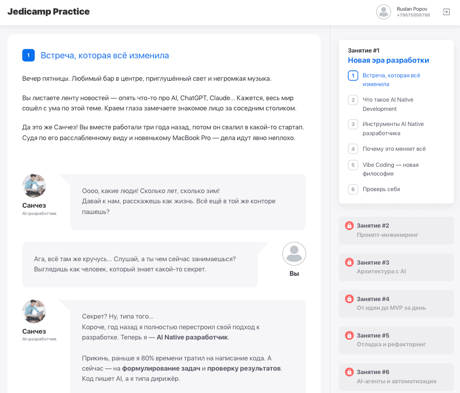Click lock icon on Занятие #2
Viewport: 460px width, 393px height.
pos(349,226)
